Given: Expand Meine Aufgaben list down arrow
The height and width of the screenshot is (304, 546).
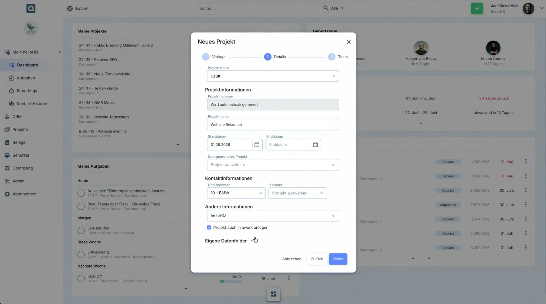Looking at the screenshot, I should pos(186,289).
